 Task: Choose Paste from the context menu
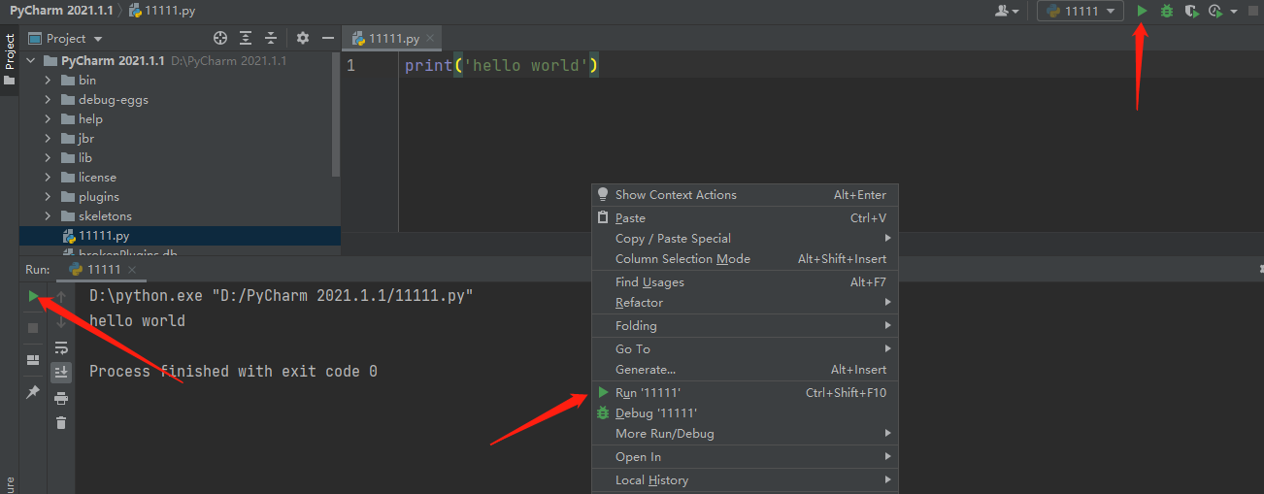(746, 218)
